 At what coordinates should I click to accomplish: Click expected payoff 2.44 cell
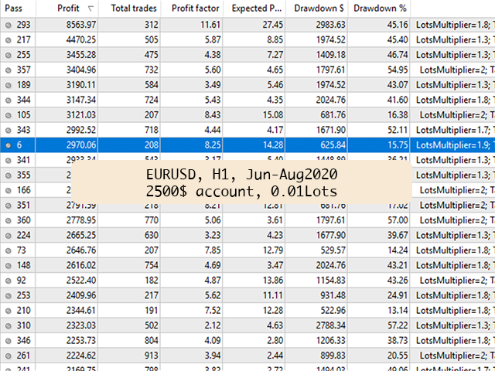tap(275, 356)
